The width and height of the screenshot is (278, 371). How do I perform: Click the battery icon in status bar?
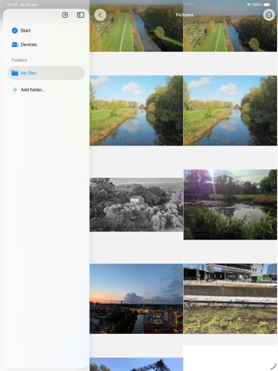pyautogui.click(x=267, y=5)
